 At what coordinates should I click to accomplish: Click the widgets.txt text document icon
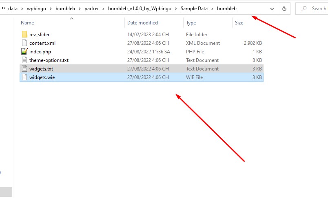24,69
